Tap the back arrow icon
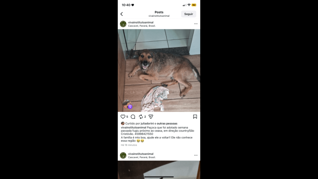Image resolution: width=318 pixels, height=179 pixels. pyautogui.click(x=122, y=14)
